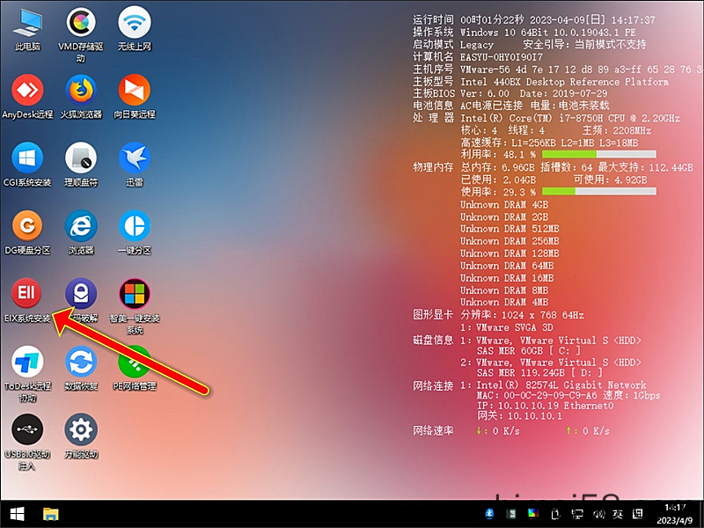Click the IME mode grid icon
This screenshot has height=528, width=704.
(x=637, y=514)
